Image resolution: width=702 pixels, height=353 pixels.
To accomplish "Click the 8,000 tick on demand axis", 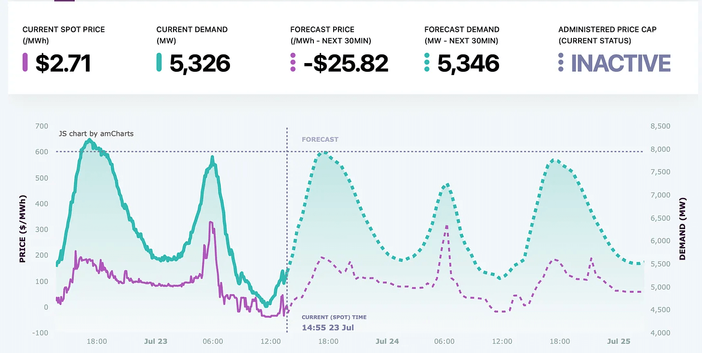I will tap(661, 149).
